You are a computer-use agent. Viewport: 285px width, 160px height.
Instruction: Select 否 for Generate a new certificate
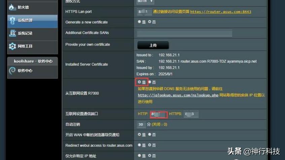tap(149, 22)
